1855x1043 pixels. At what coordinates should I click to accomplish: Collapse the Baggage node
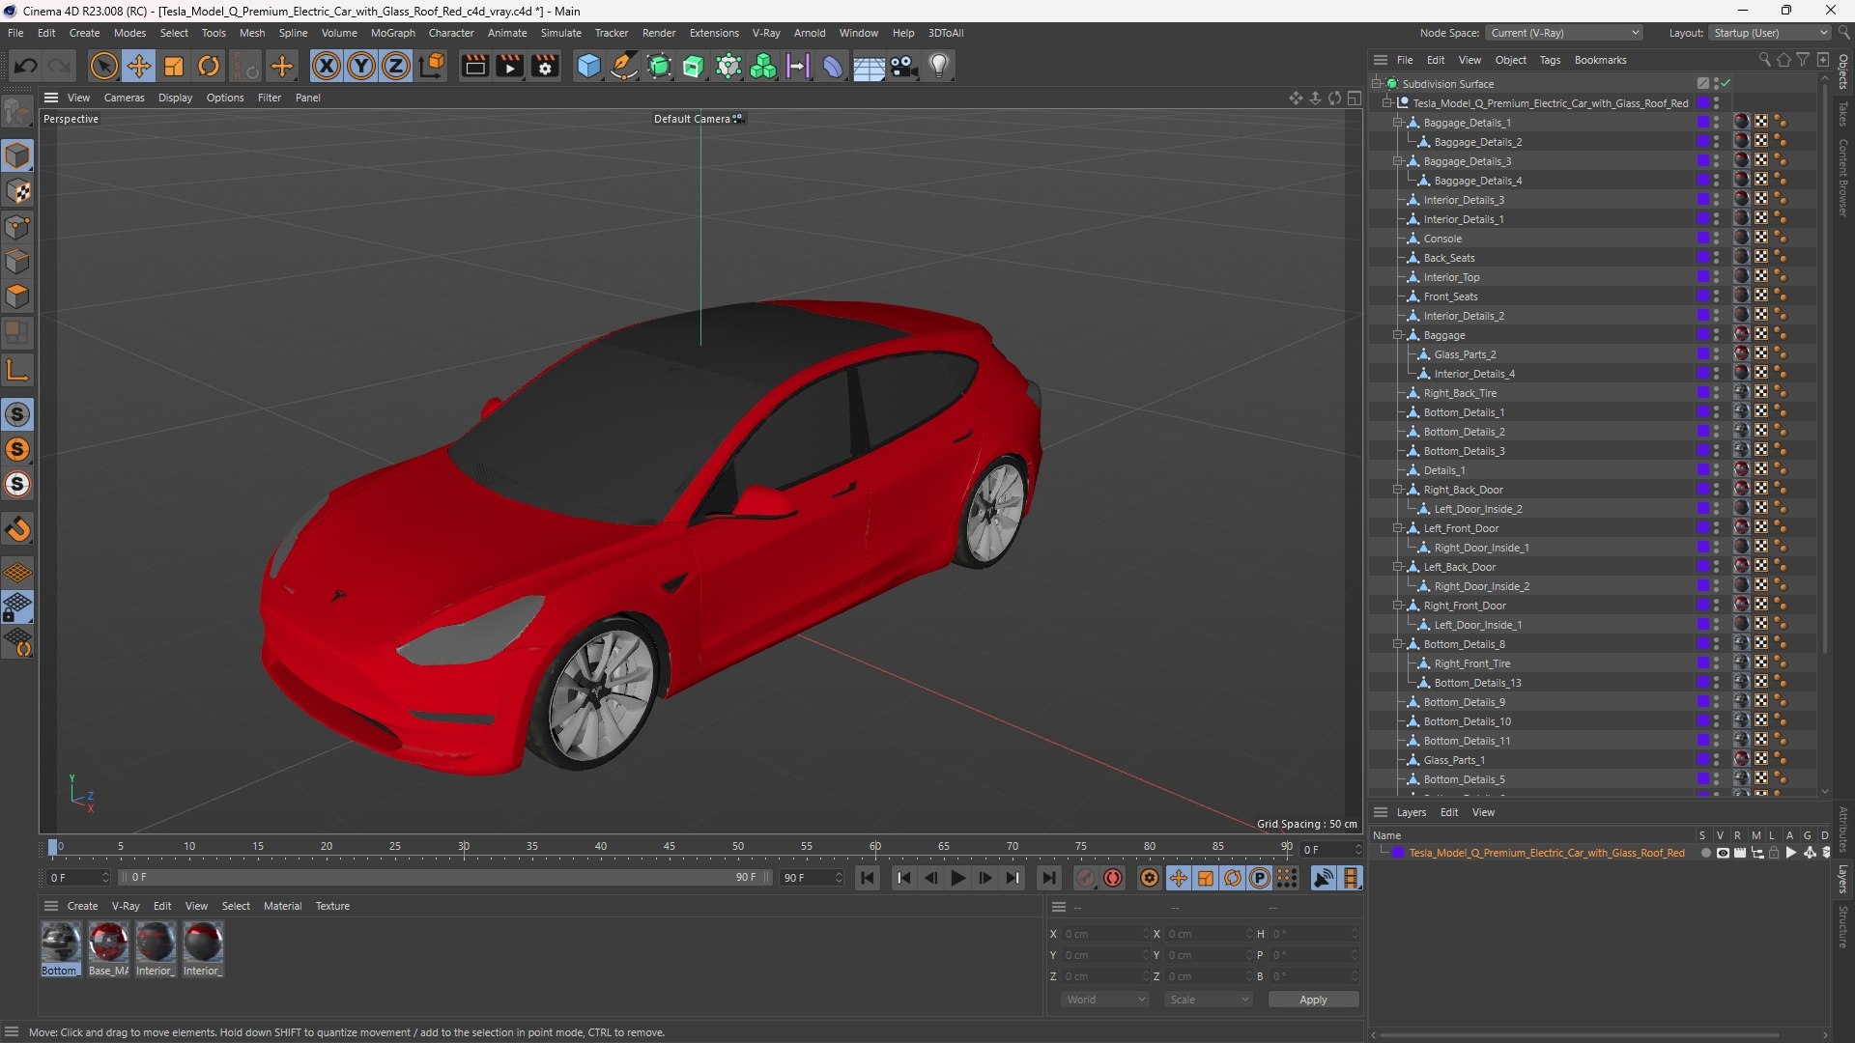pyautogui.click(x=1397, y=335)
